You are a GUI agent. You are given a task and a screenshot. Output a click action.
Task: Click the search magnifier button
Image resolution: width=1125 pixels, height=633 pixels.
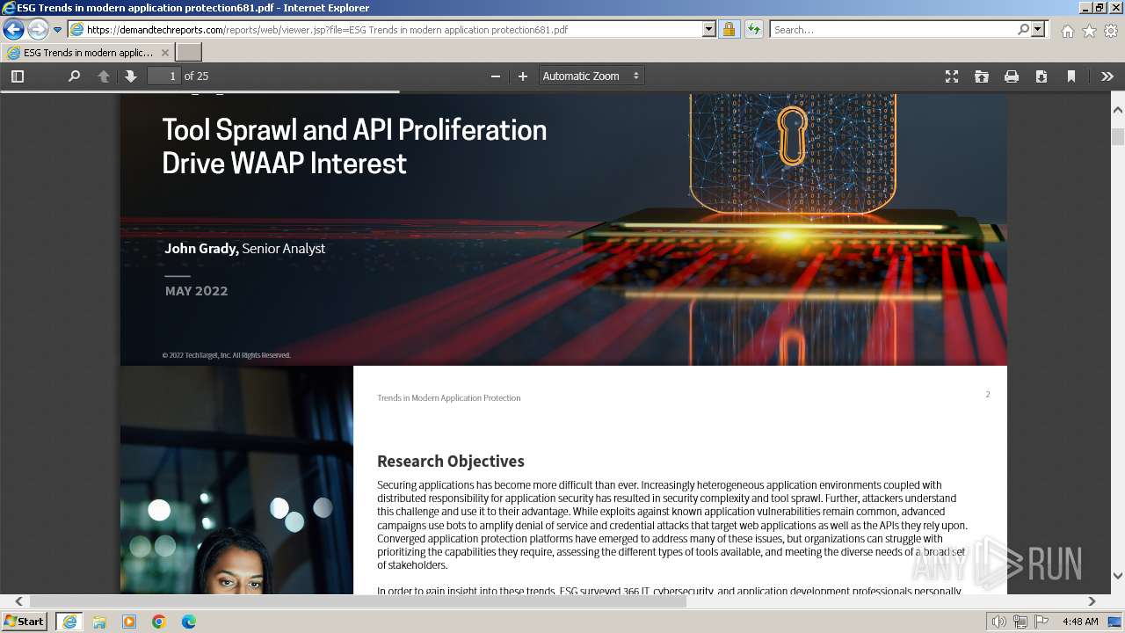pyautogui.click(x=1023, y=29)
